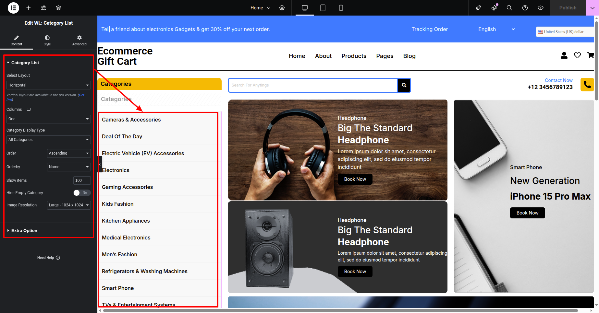This screenshot has width=599, height=313.
Task: Select Smart Phone category
Action: (x=118, y=288)
